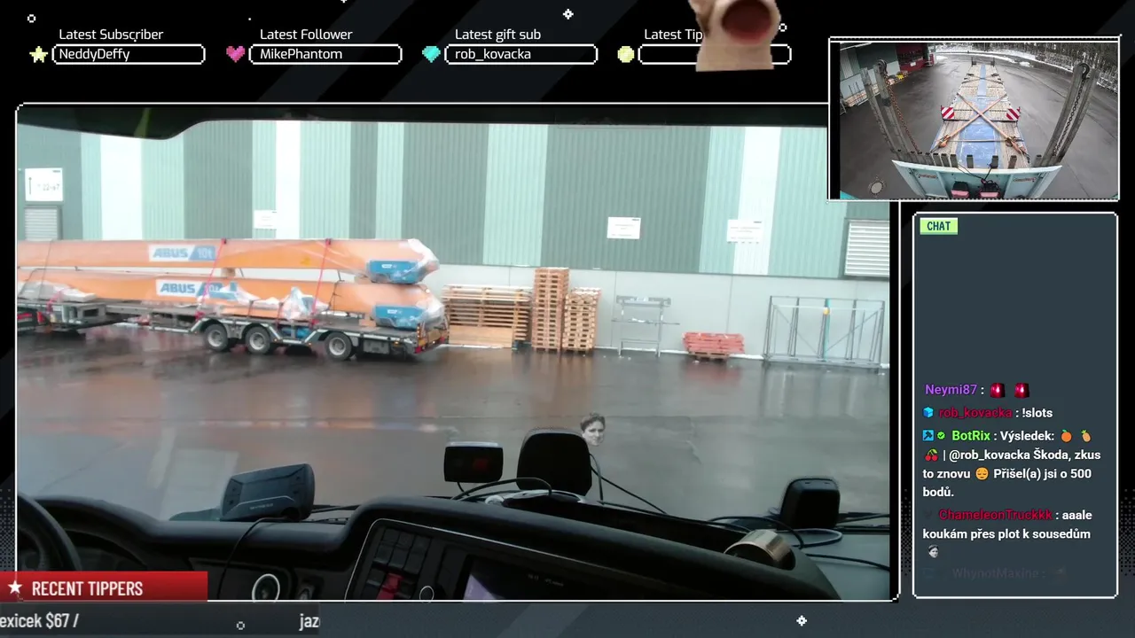
Task: Click red username rob_kovacka in chat
Action: pyautogui.click(x=975, y=413)
